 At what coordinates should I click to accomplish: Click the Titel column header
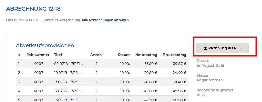58,55
